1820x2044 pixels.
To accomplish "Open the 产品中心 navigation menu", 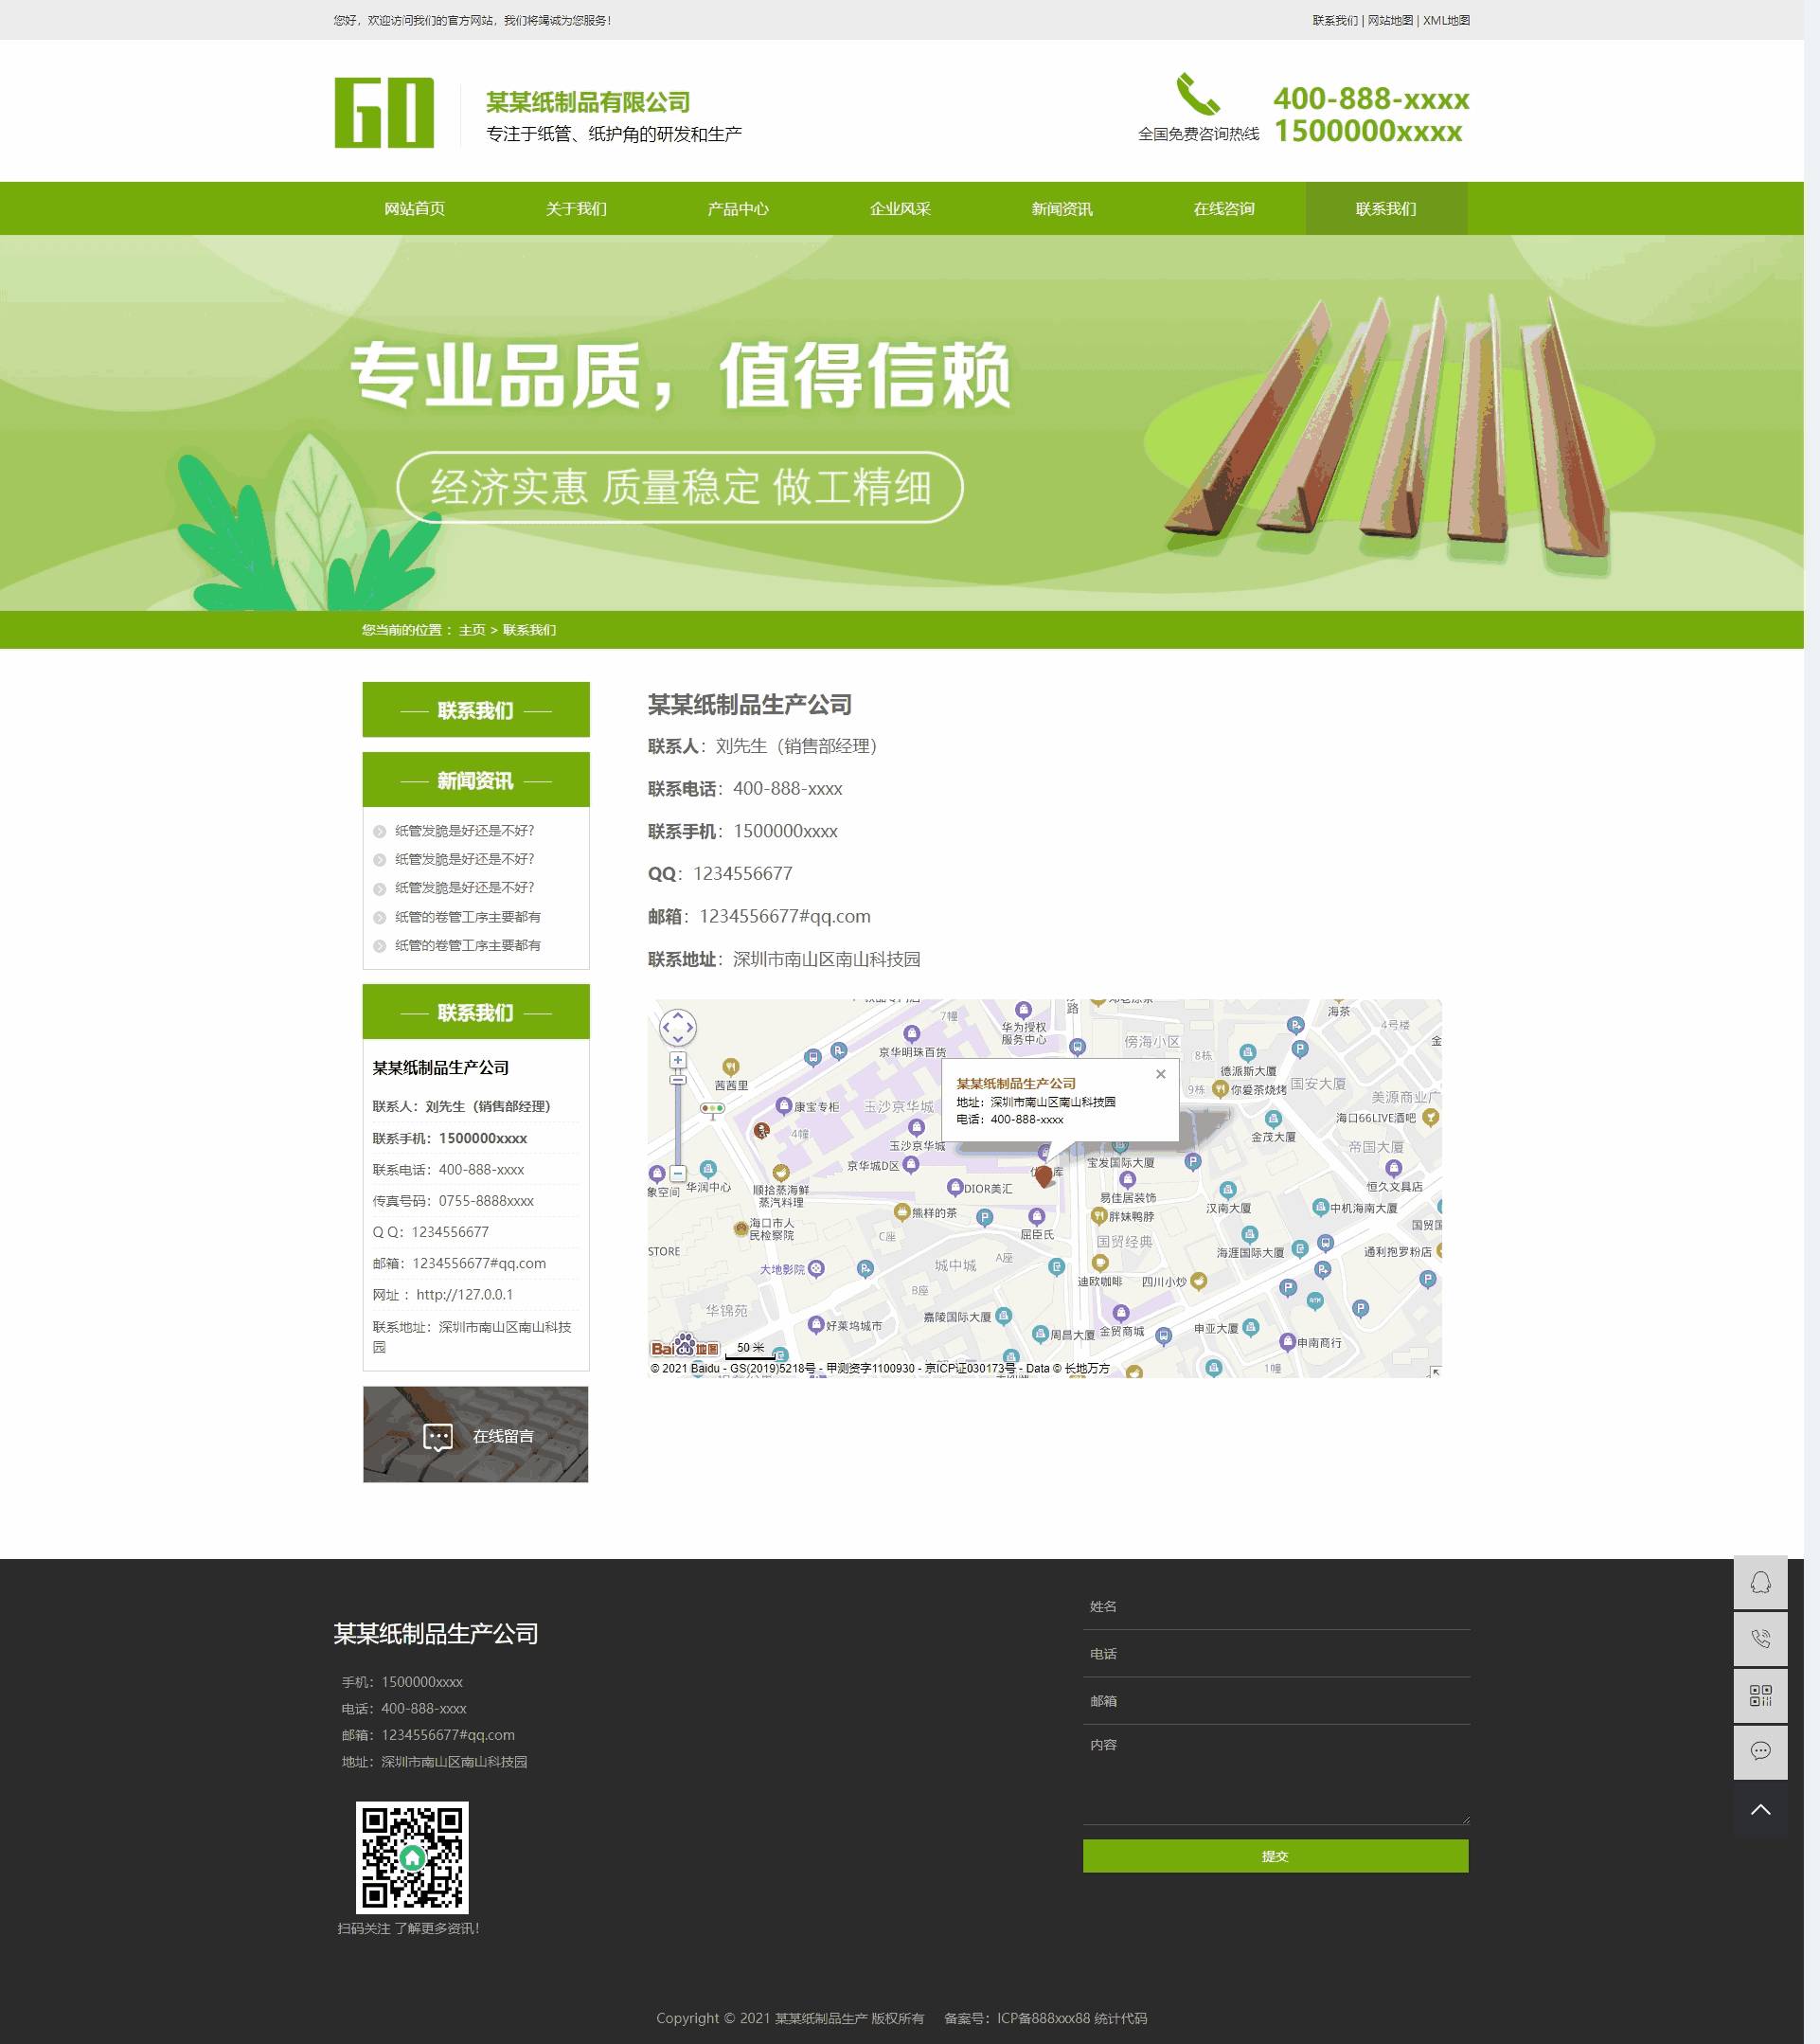I will point(740,209).
